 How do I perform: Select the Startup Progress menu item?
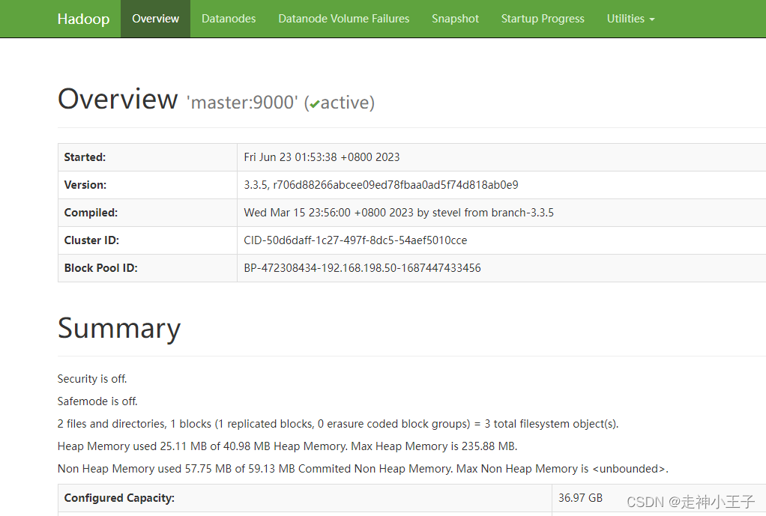pyautogui.click(x=543, y=19)
